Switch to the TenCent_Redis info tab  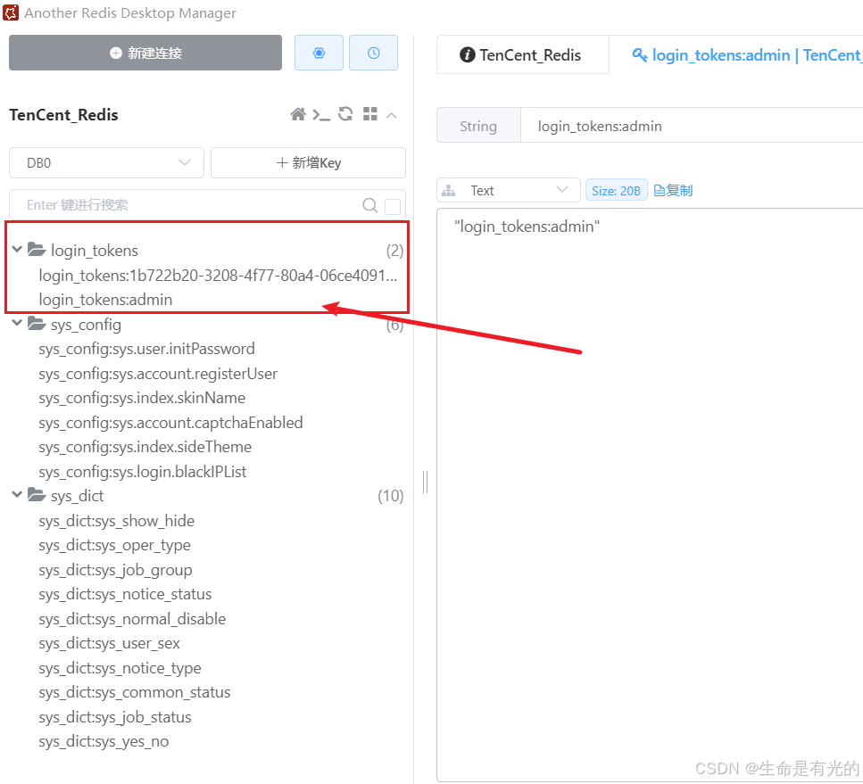tap(523, 54)
